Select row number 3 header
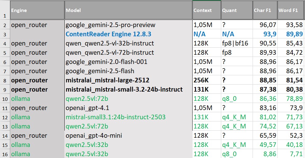305x158 pixels. click(5, 34)
